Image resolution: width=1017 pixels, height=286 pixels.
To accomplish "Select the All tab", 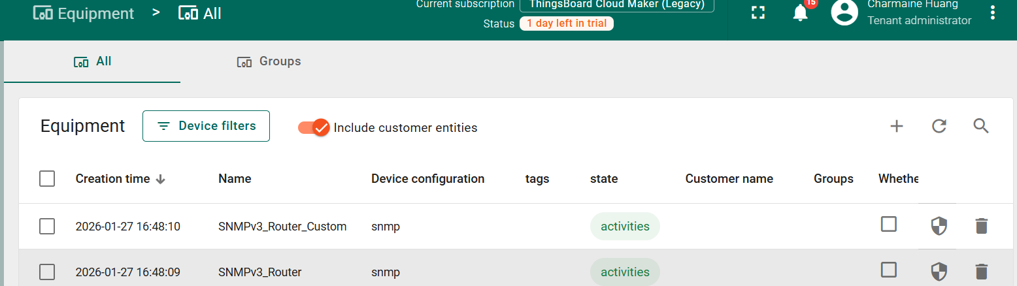I will [x=92, y=61].
